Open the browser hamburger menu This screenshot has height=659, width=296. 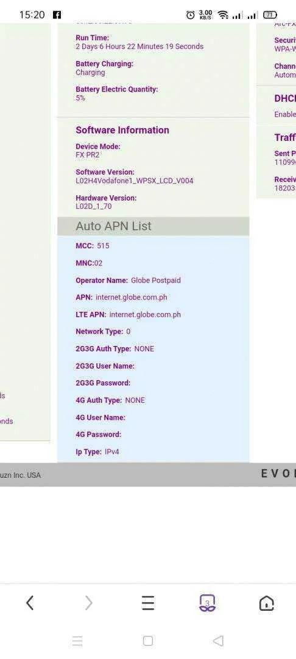[147, 603]
